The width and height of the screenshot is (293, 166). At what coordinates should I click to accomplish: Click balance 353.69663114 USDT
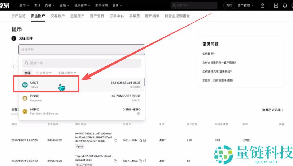point(125,83)
